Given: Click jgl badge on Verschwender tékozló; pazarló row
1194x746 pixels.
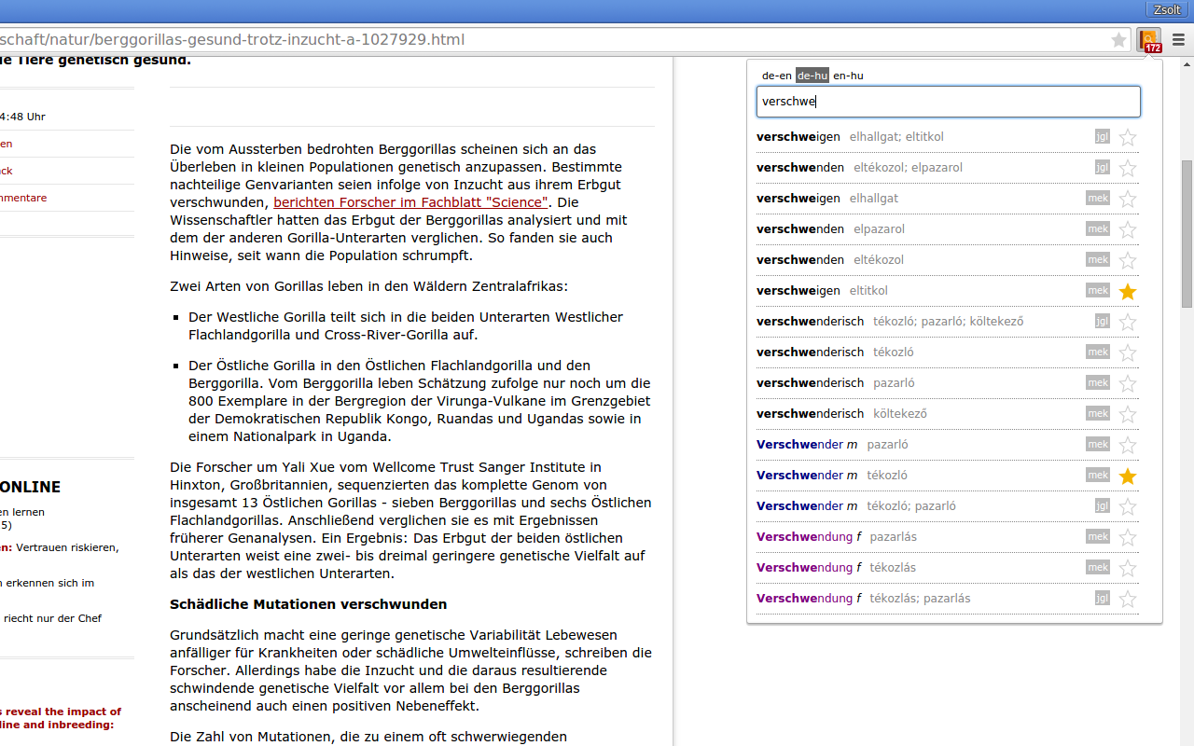Looking at the screenshot, I should point(1103,506).
